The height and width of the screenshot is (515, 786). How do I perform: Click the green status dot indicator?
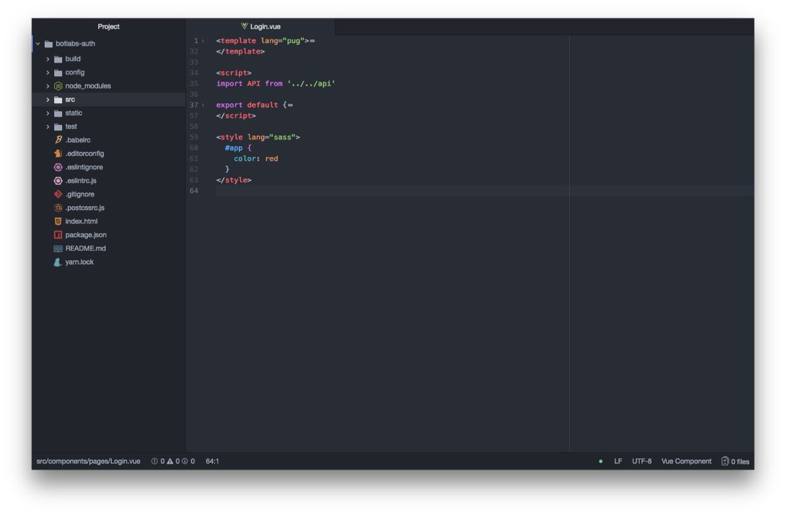point(601,462)
